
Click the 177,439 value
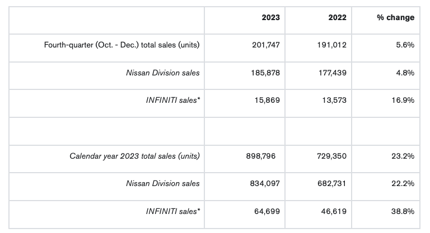pos(333,73)
